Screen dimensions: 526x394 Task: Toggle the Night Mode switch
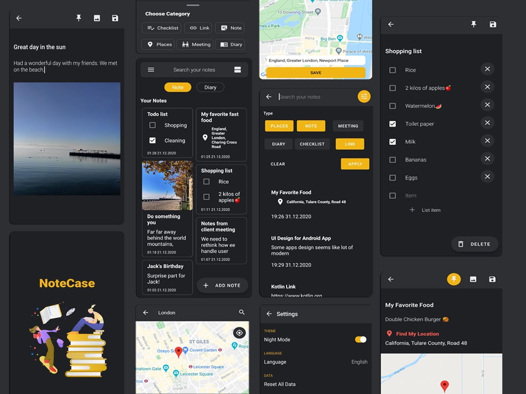pos(361,339)
